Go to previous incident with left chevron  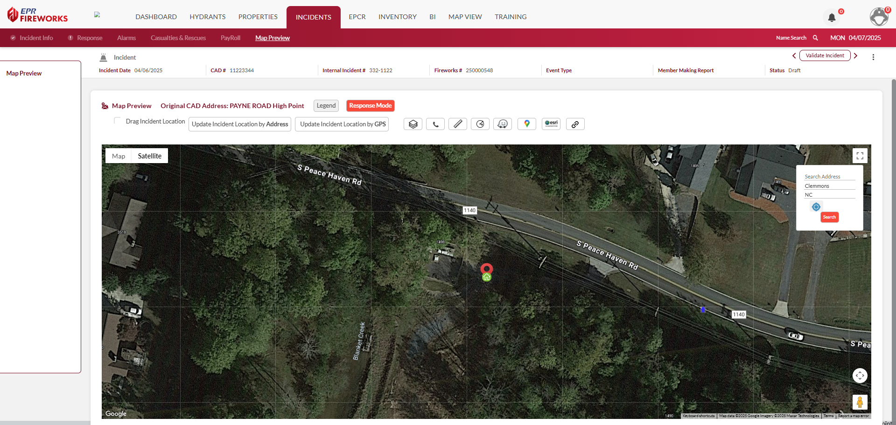click(x=794, y=56)
